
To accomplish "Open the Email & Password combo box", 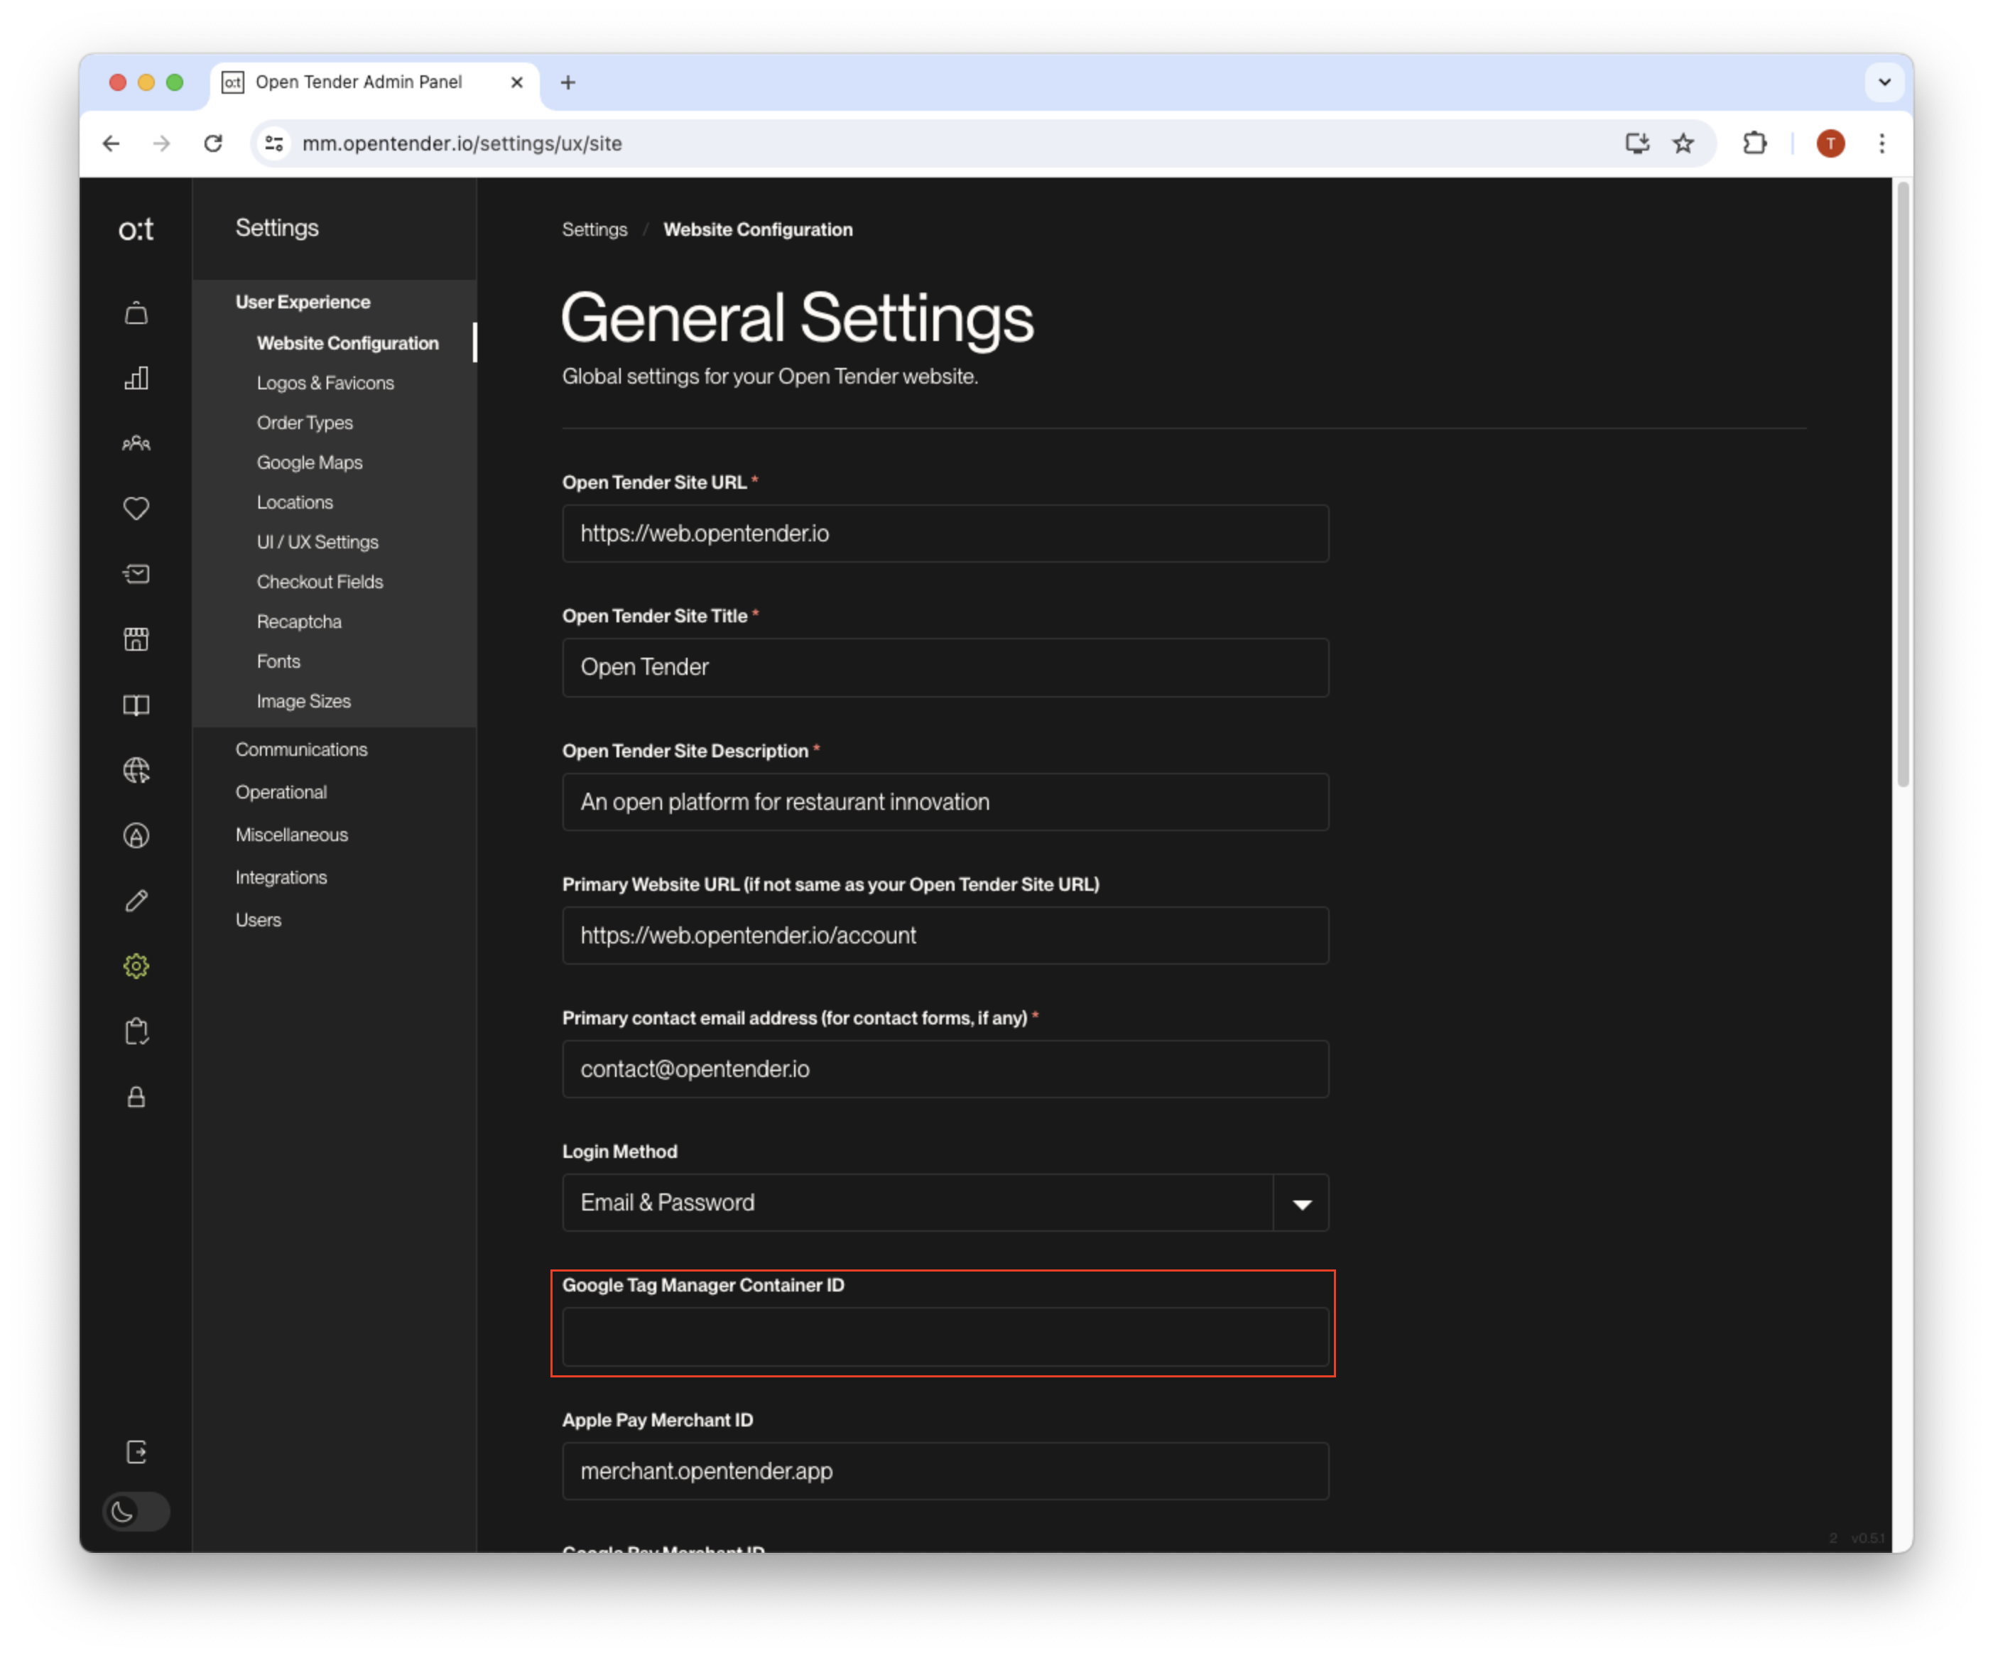I will click(946, 1203).
